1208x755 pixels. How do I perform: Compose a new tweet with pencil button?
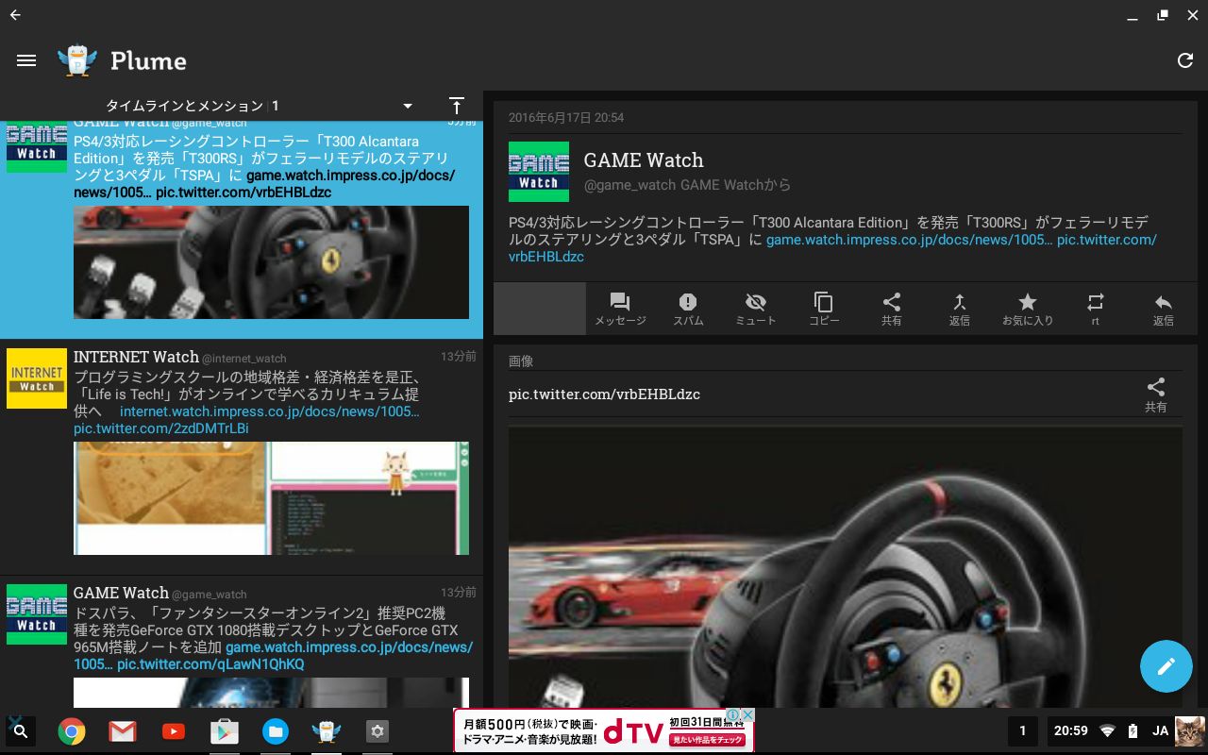point(1166,666)
